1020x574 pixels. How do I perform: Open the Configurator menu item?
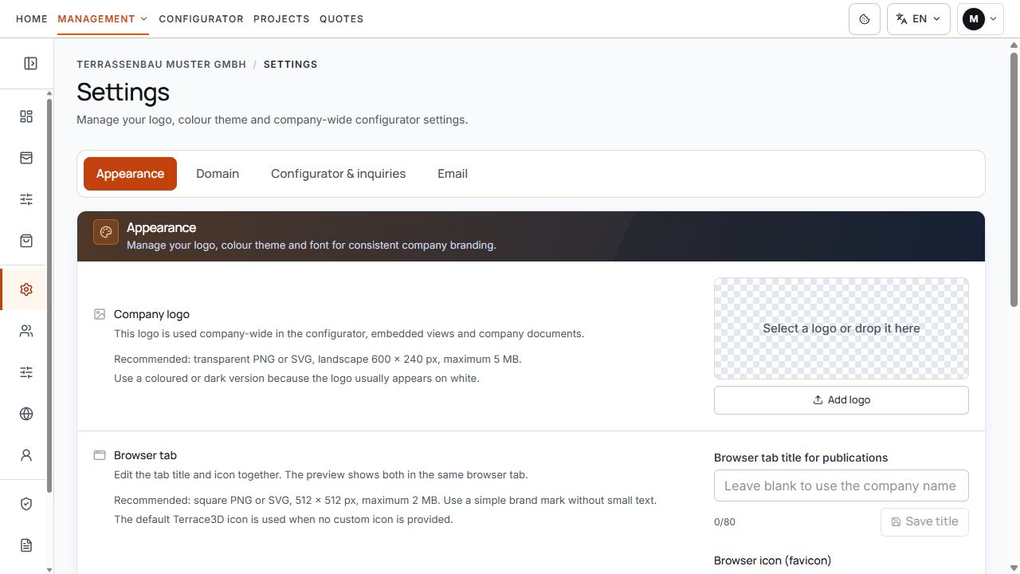(x=201, y=18)
